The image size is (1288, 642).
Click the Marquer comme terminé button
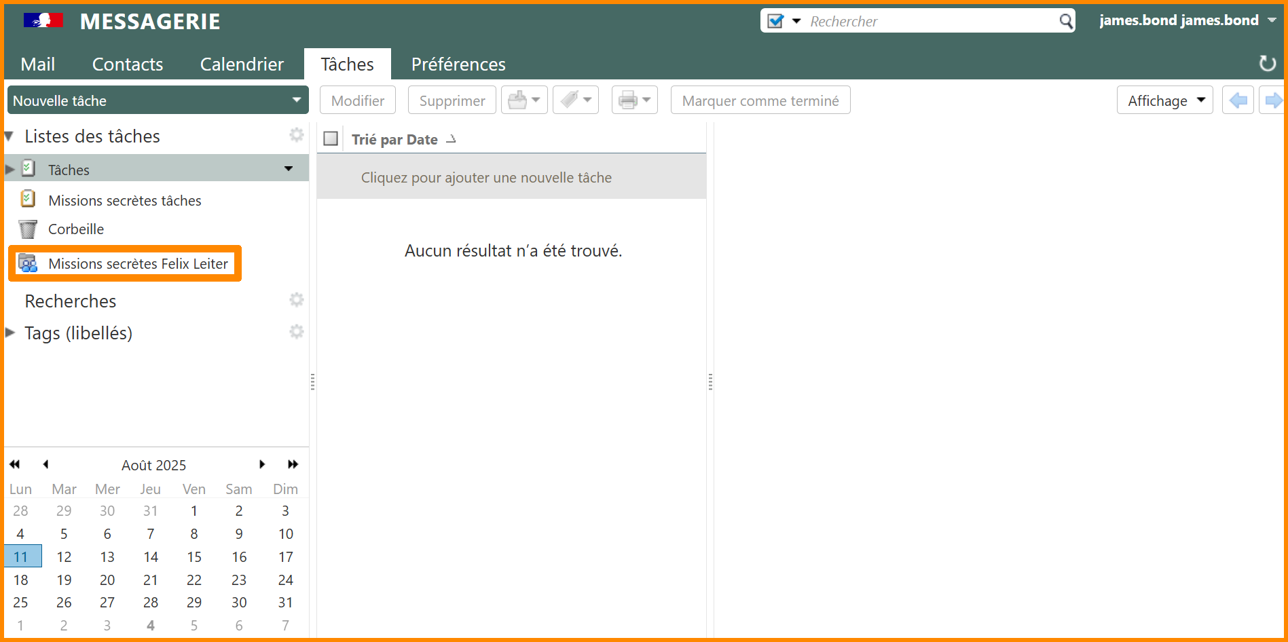point(760,100)
